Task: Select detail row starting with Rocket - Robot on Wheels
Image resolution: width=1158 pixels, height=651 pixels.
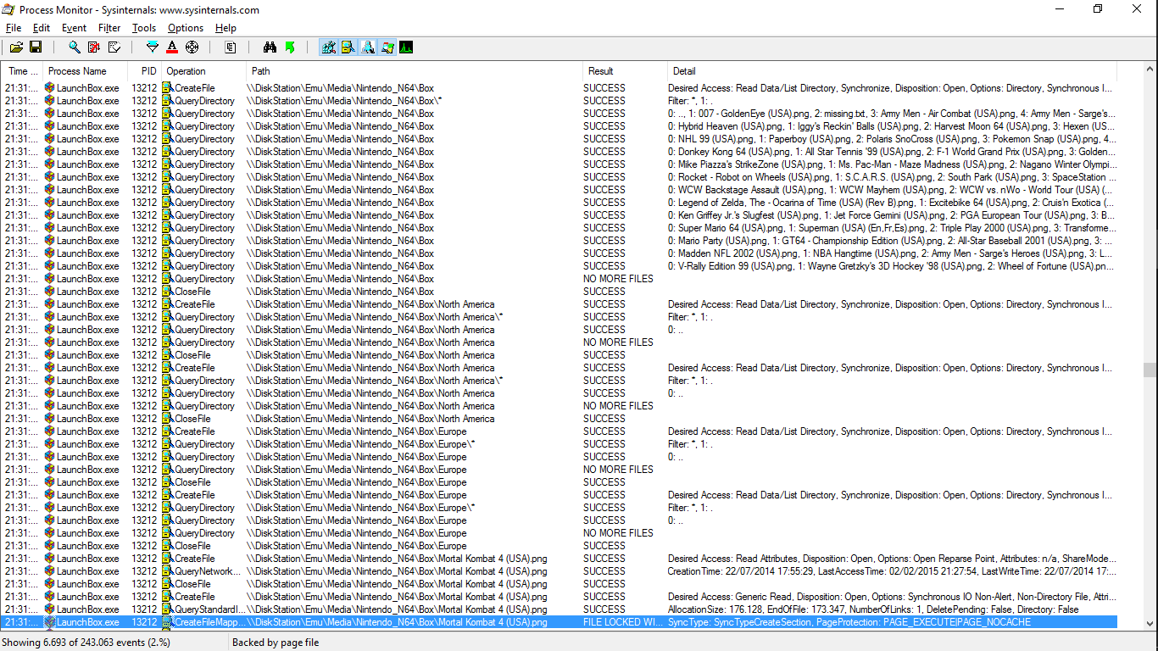Action: [x=892, y=177]
